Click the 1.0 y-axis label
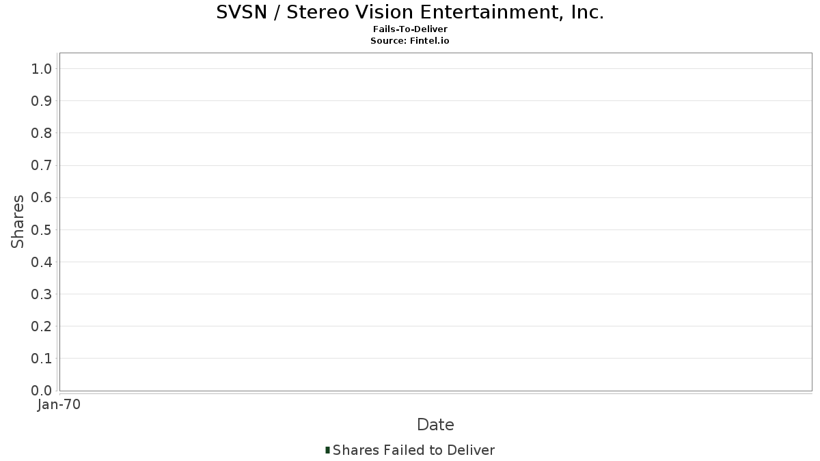820x461 pixels. pos(41,69)
